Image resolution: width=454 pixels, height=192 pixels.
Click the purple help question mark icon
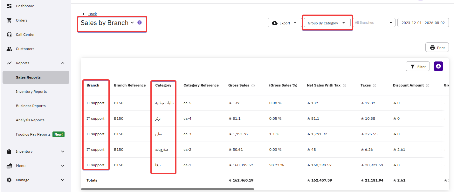point(140,22)
